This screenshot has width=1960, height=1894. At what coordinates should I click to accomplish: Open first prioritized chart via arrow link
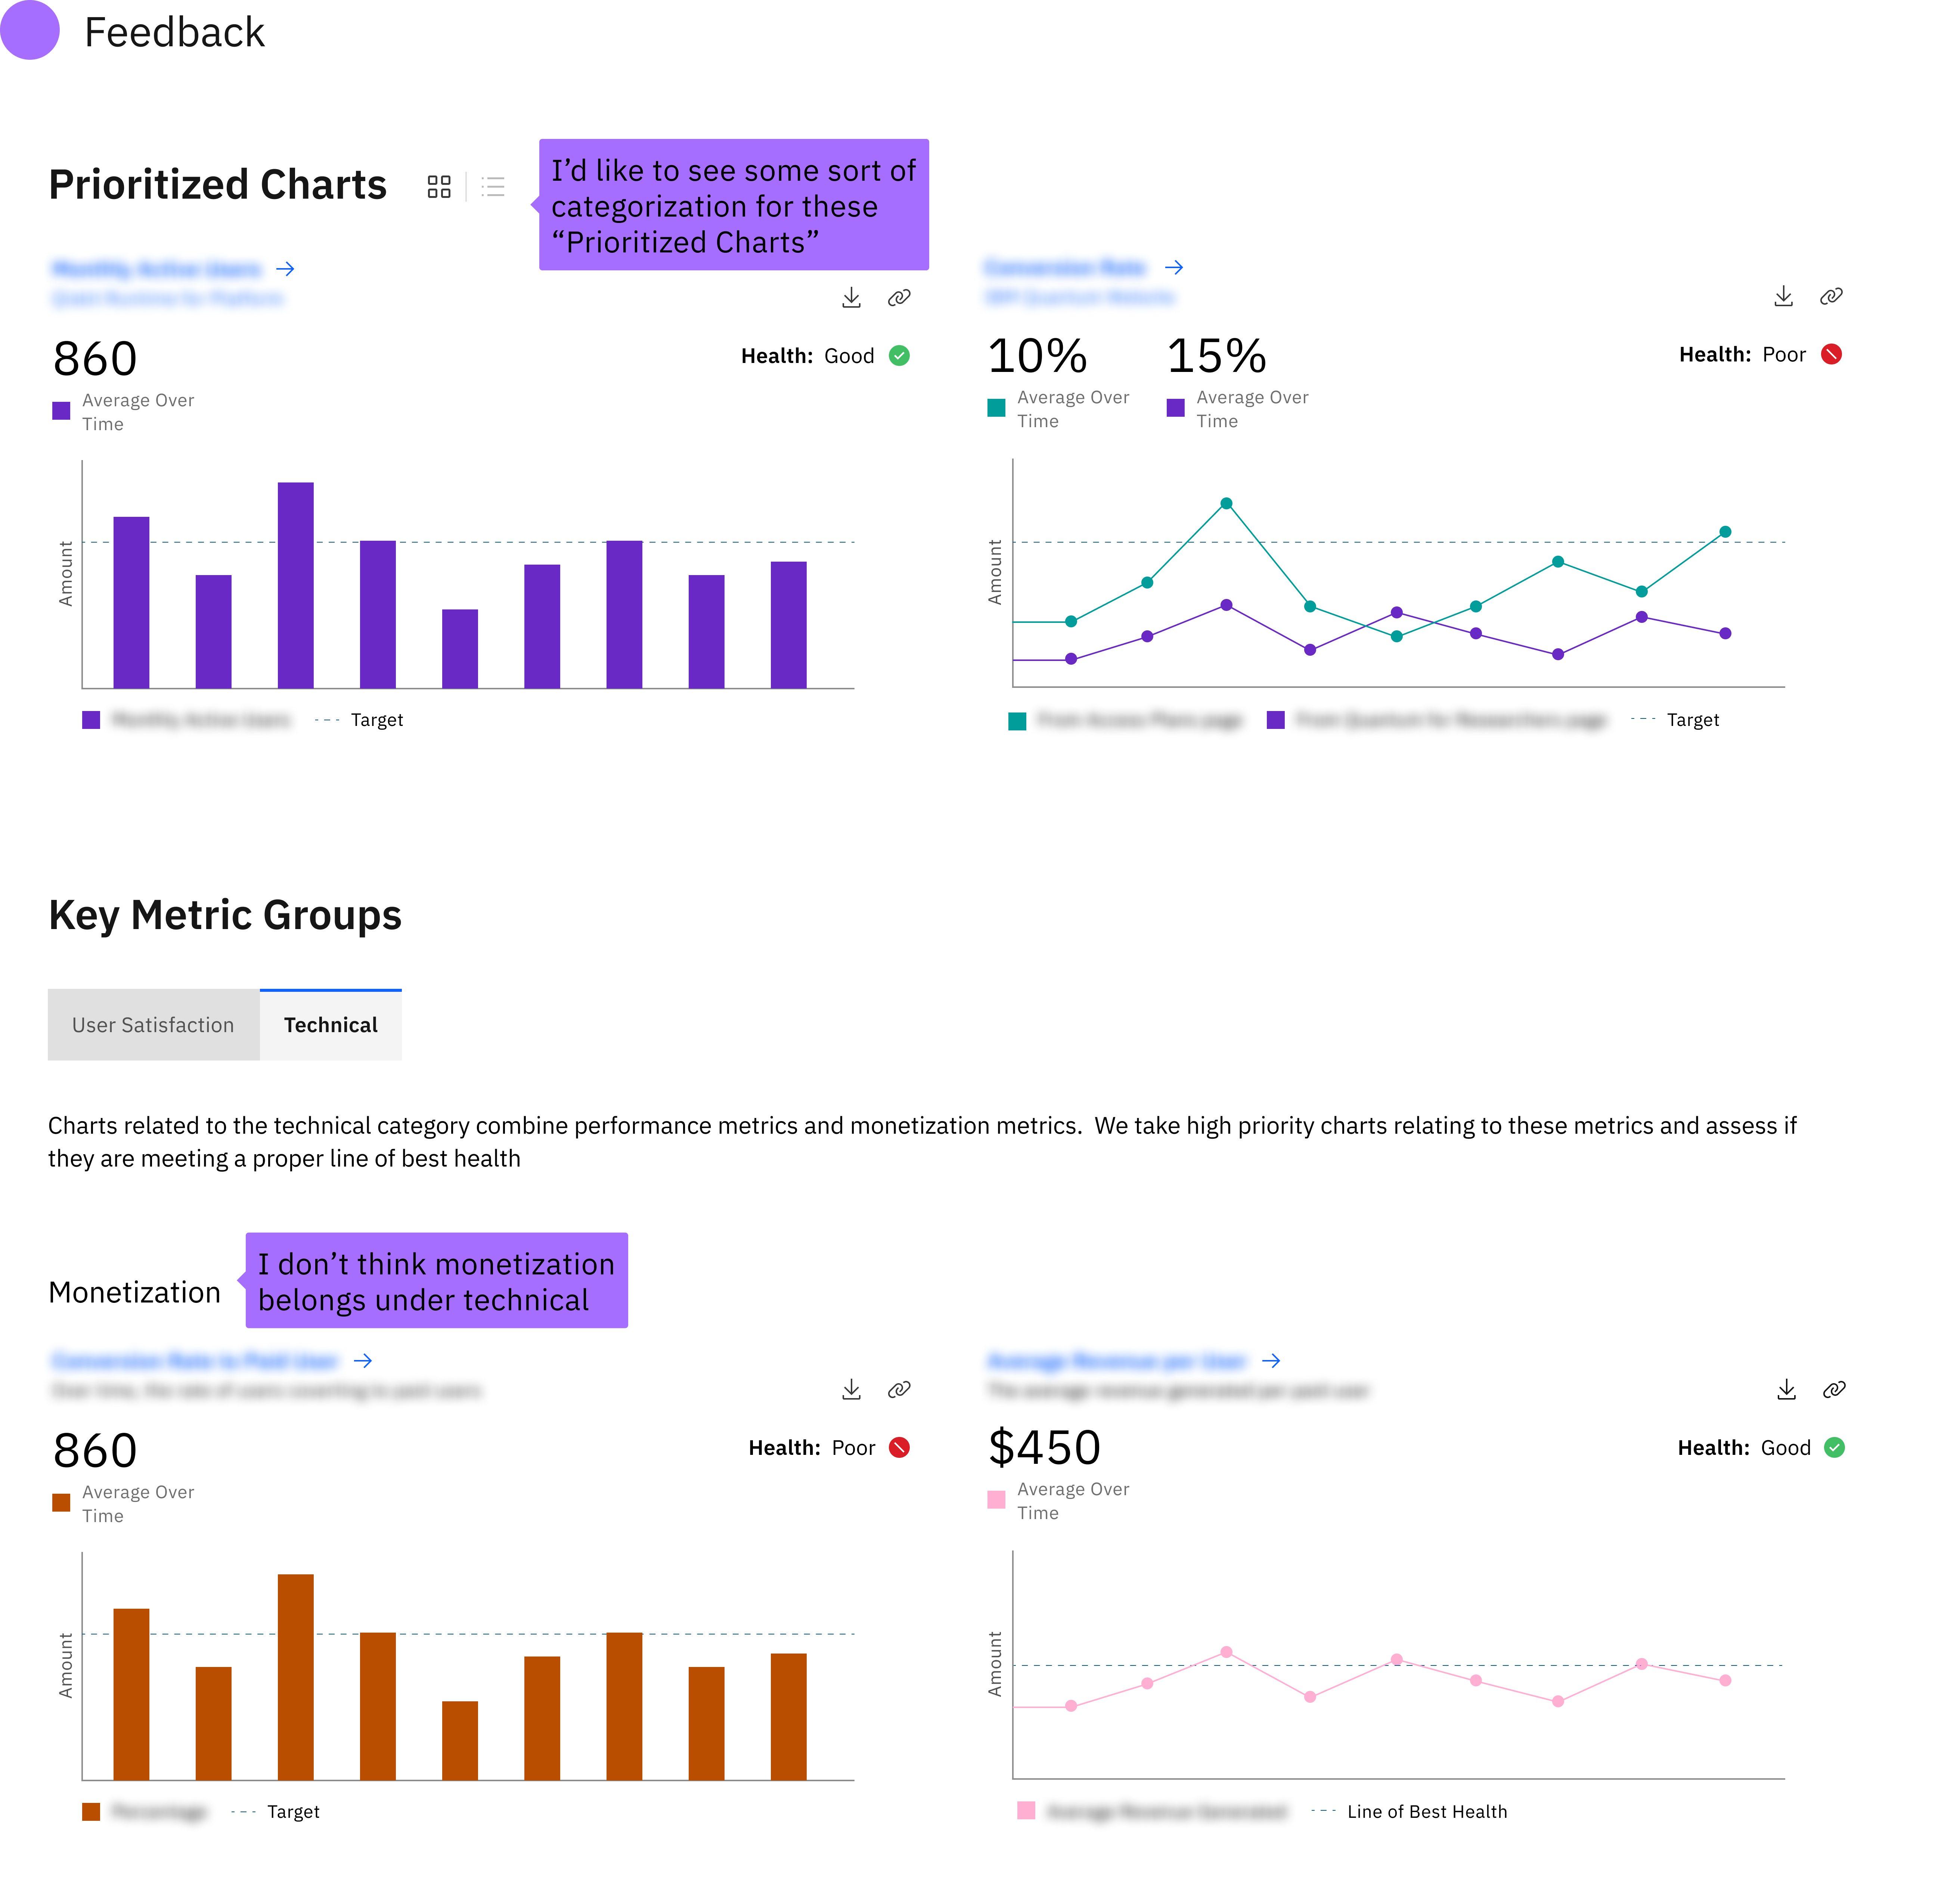285,269
